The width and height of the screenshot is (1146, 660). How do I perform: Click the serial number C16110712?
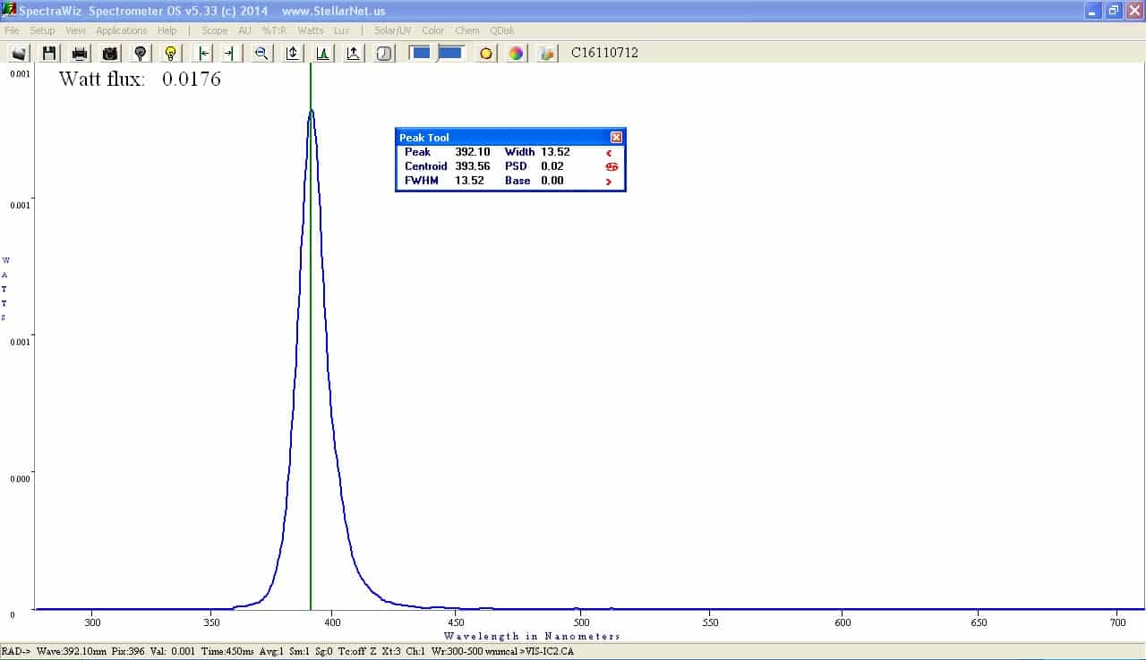point(604,53)
